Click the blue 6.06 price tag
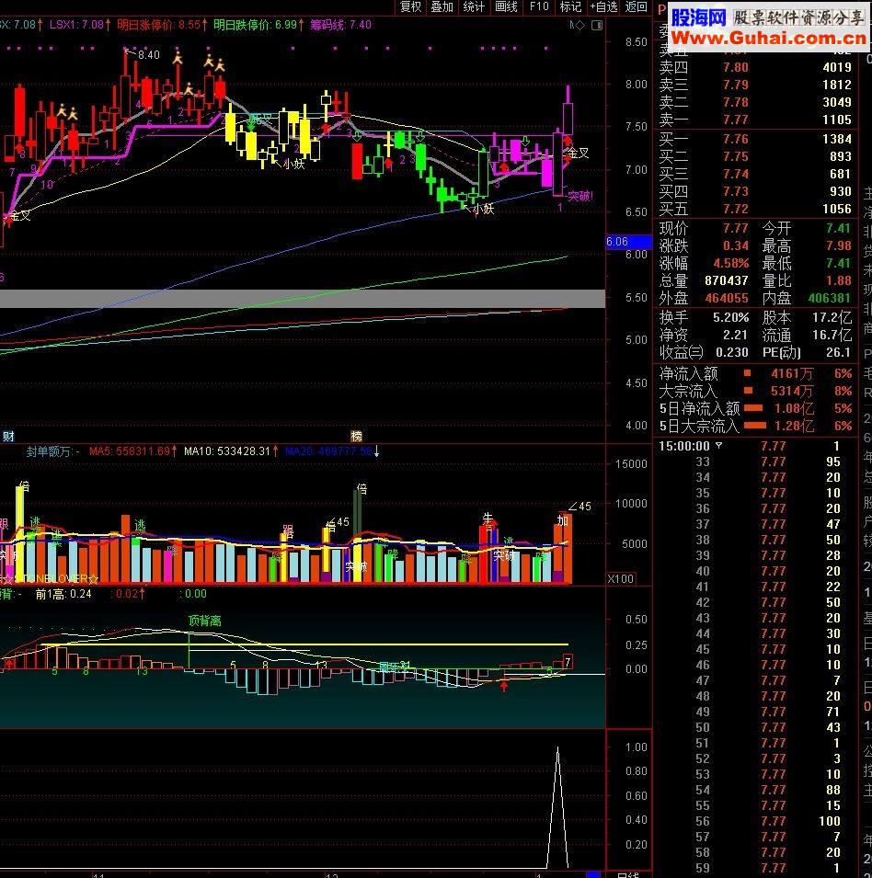Viewport: 872px width, 878px height. pos(629,242)
